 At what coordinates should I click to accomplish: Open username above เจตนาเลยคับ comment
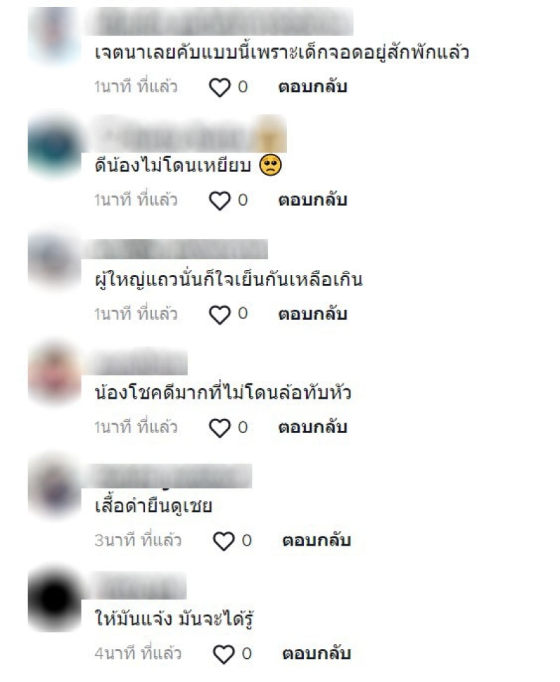pyautogui.click(x=219, y=21)
